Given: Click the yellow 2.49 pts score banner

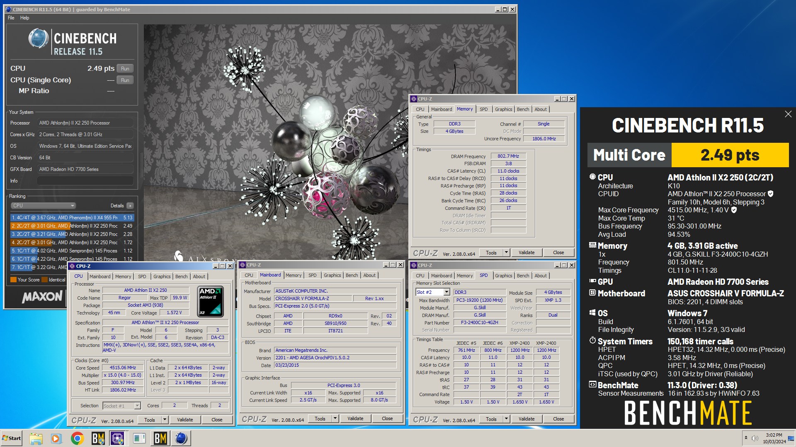Looking at the screenshot, I should [x=730, y=155].
